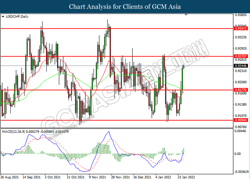The image size is (250, 179).
Task: Click the 0.92925 price axis value
Action: click(x=241, y=48)
